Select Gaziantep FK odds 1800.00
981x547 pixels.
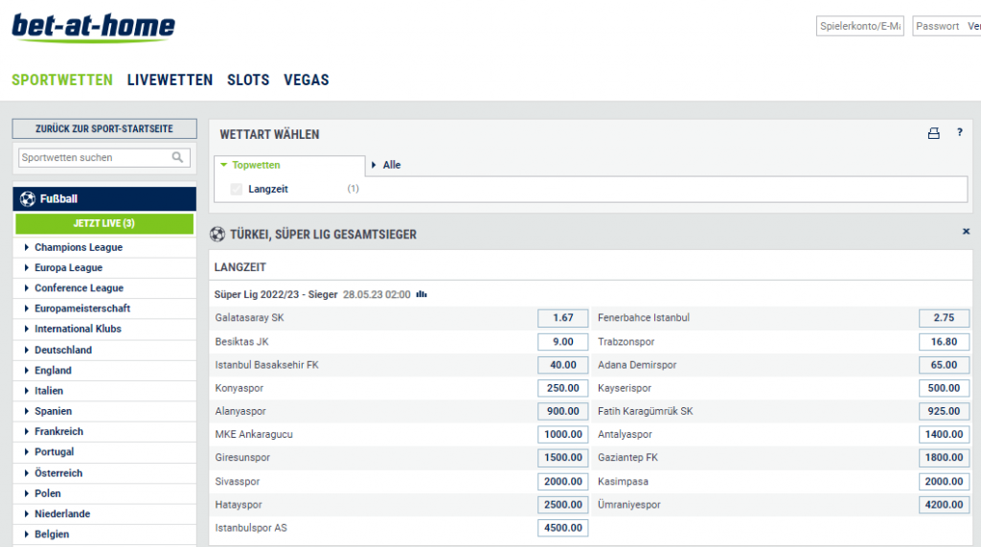tap(944, 458)
